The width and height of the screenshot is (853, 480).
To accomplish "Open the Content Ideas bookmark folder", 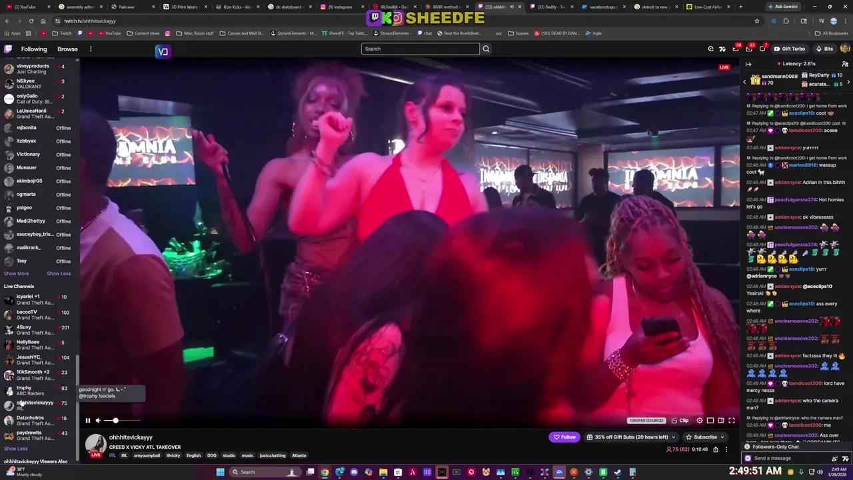I will pyautogui.click(x=143, y=33).
